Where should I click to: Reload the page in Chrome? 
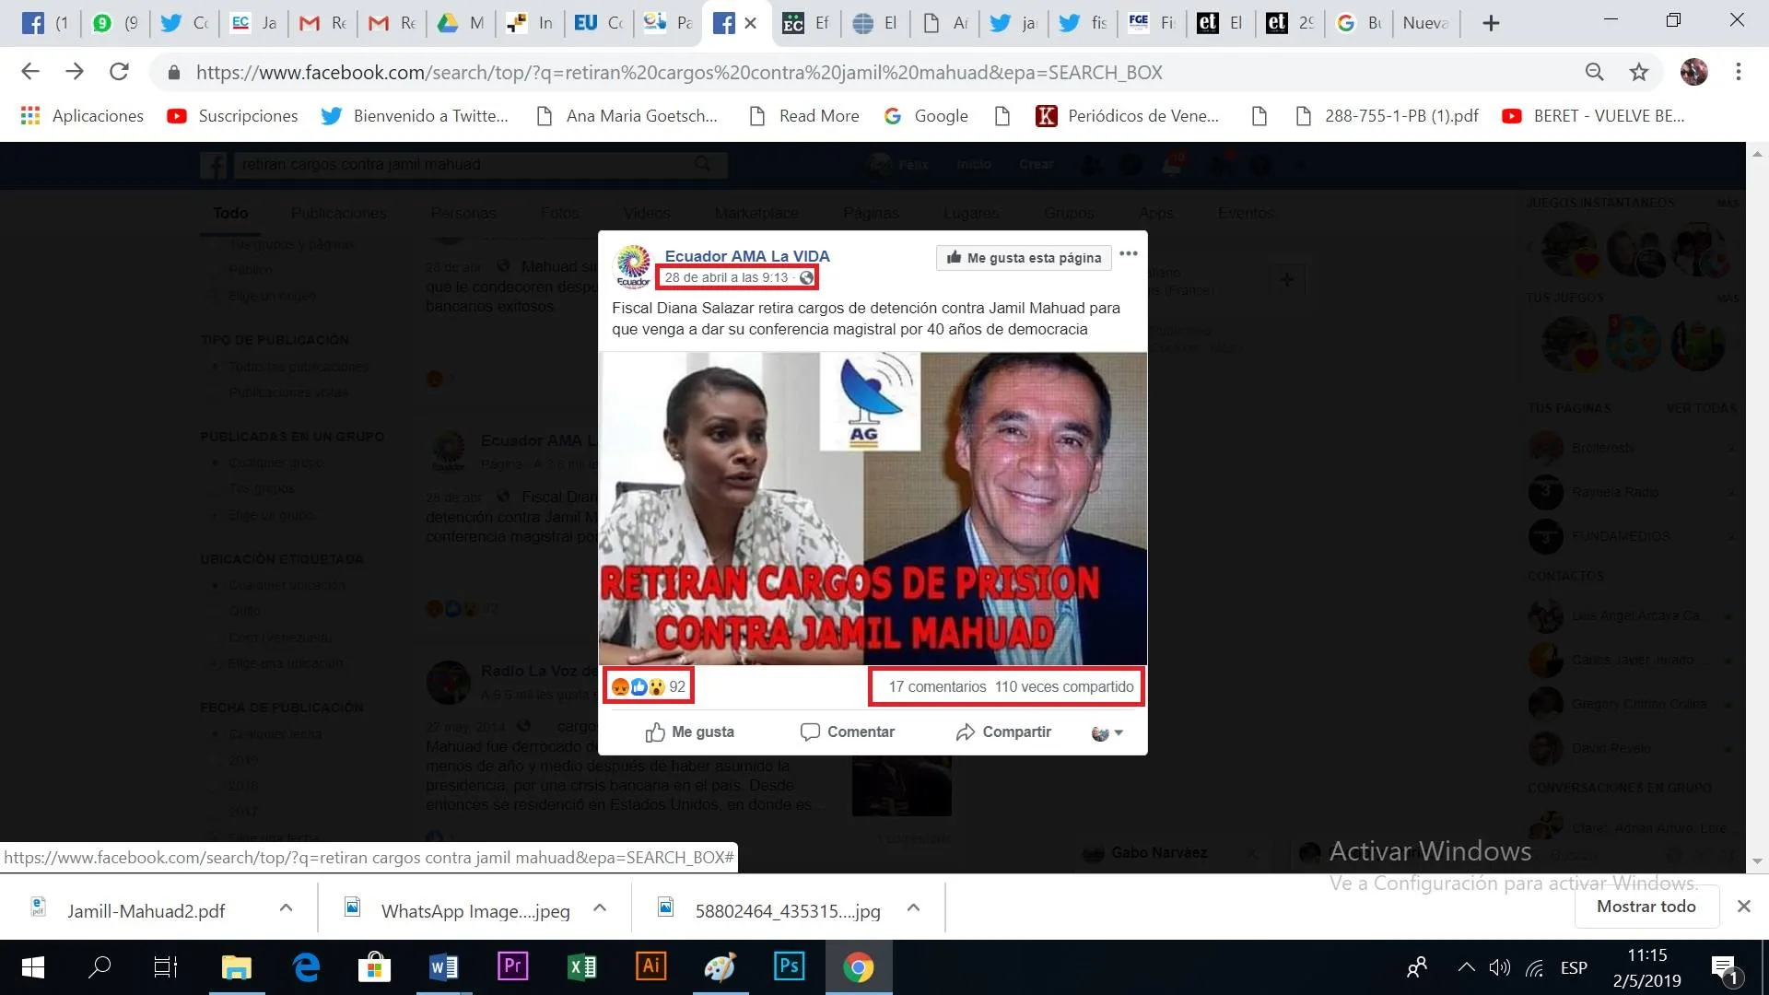point(119,72)
